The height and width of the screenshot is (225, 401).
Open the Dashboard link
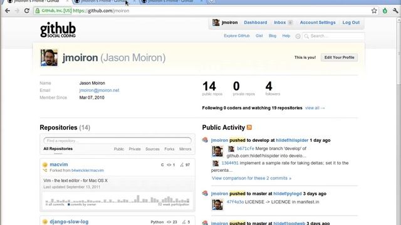pos(256,22)
